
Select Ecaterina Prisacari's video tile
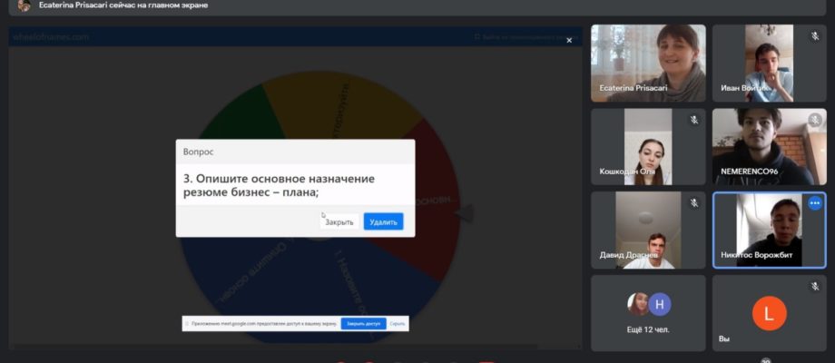tap(648, 63)
